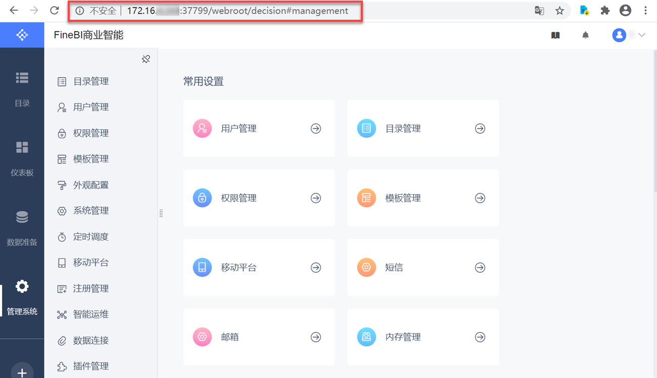Image resolution: width=657 pixels, height=378 pixels.
Task: Click the orange 短信 card icon
Action: click(366, 267)
